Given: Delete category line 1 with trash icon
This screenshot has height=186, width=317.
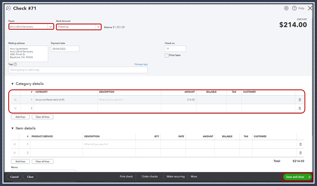Looking at the screenshot, I should tap(300, 100).
